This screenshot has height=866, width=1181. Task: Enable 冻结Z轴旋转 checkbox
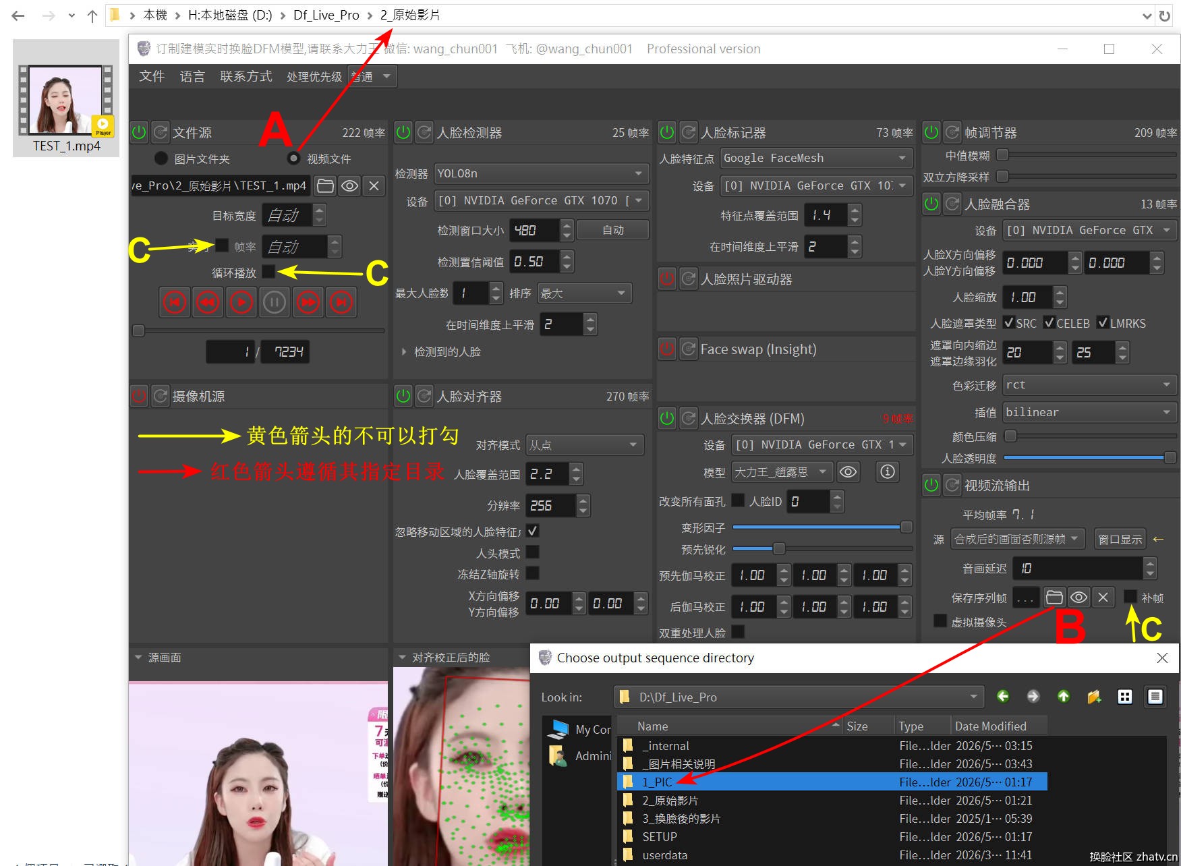click(x=532, y=573)
